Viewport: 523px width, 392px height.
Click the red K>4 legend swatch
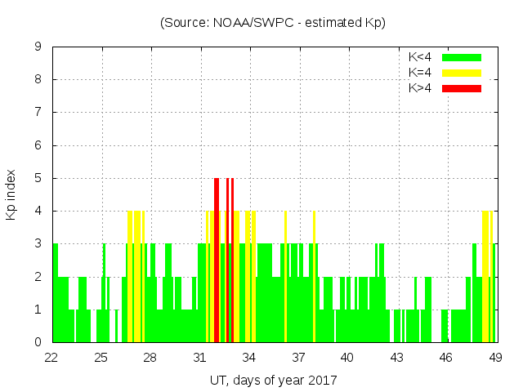coord(462,87)
